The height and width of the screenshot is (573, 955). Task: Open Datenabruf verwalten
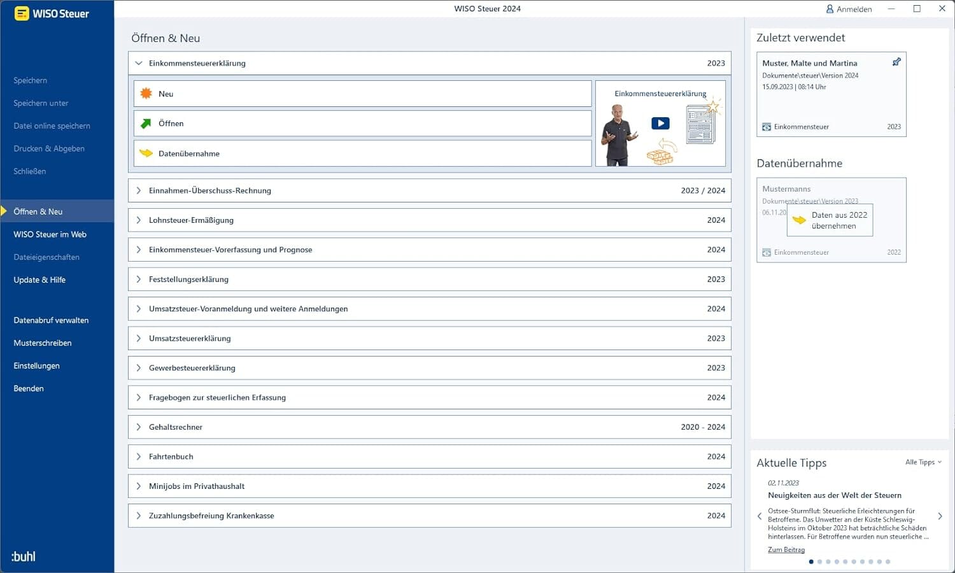(x=51, y=320)
